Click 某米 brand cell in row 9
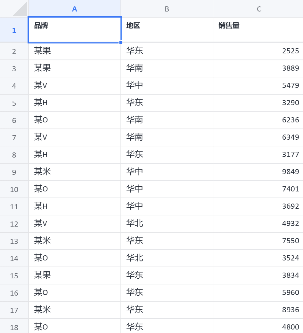This screenshot has width=303, height=333. 75,172
